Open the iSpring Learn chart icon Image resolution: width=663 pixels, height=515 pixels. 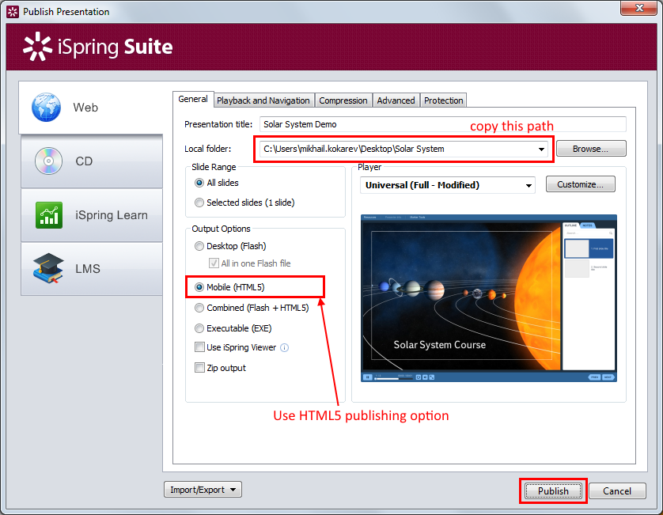(x=49, y=215)
